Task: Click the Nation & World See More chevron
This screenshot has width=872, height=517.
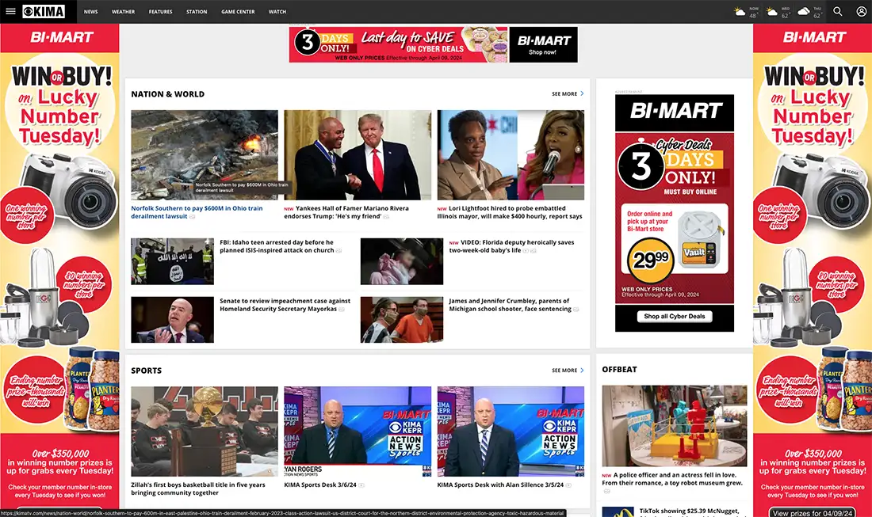Action: [x=583, y=94]
